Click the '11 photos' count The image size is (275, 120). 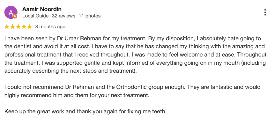pyautogui.click(x=90, y=16)
